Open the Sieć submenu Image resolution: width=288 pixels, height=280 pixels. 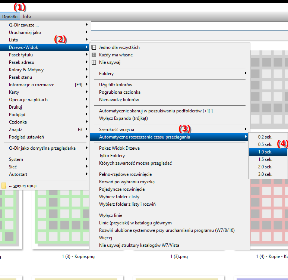click(x=45, y=167)
